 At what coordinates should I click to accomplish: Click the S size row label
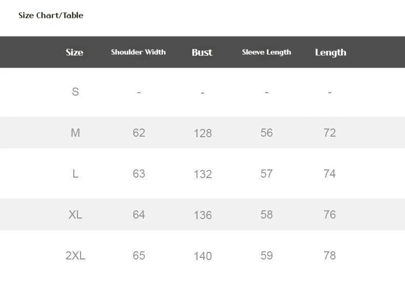pyautogui.click(x=75, y=92)
